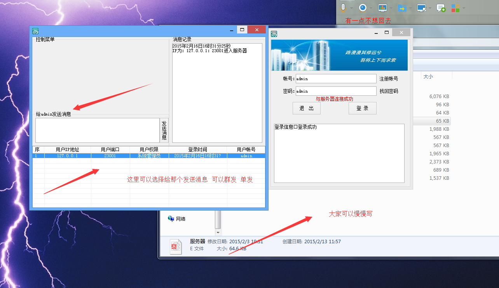Click the 注册帐号 register account link
This screenshot has height=288, width=499.
point(389,79)
